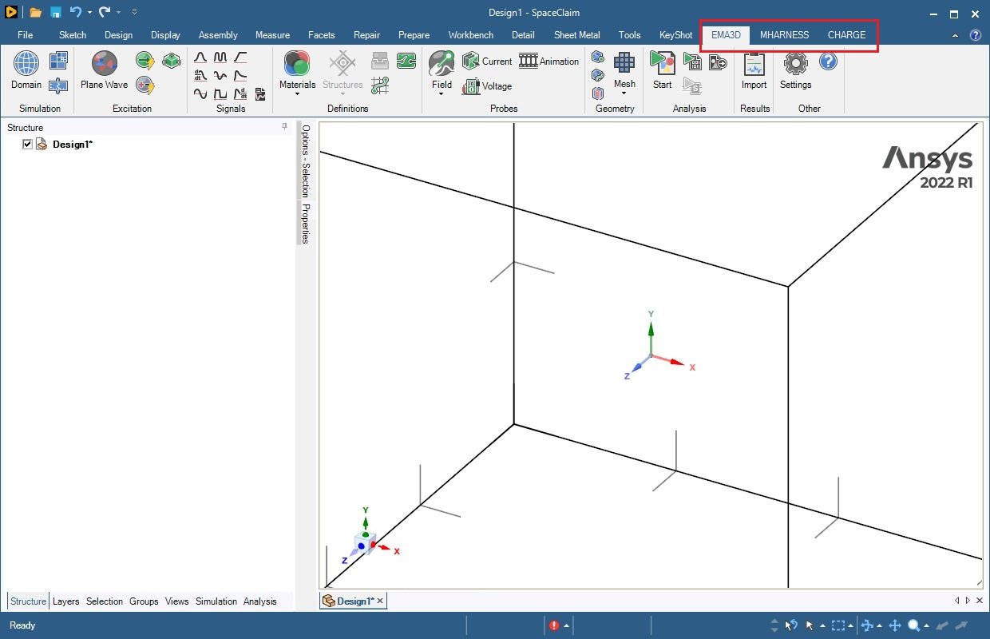Expand the zoom options arrow in status bar
This screenshot has height=639, width=990.
(928, 625)
